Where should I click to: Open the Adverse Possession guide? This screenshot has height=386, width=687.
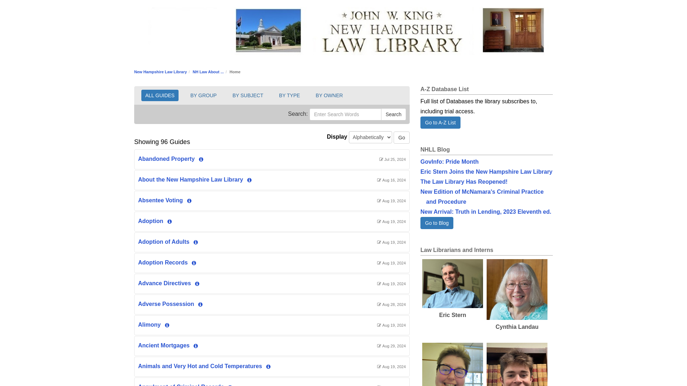click(x=166, y=304)
